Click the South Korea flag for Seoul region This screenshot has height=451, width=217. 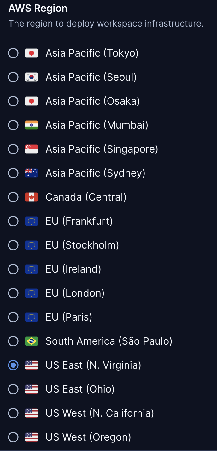pyautogui.click(x=31, y=77)
